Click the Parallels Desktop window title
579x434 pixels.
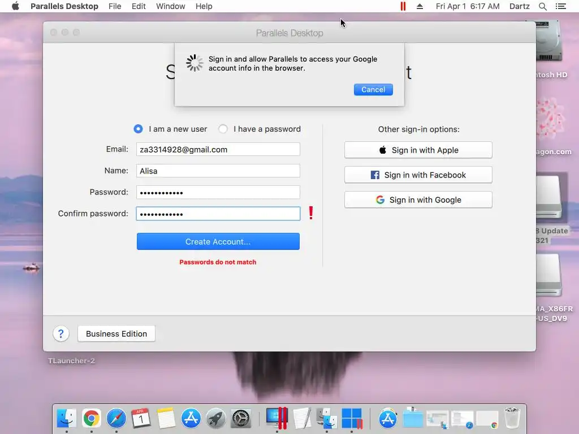[x=289, y=33]
